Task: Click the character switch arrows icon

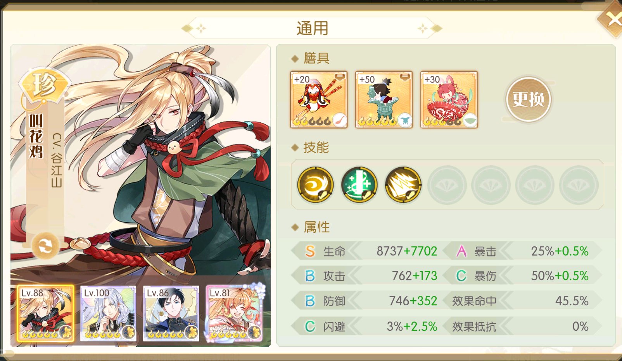Action: click(45, 246)
